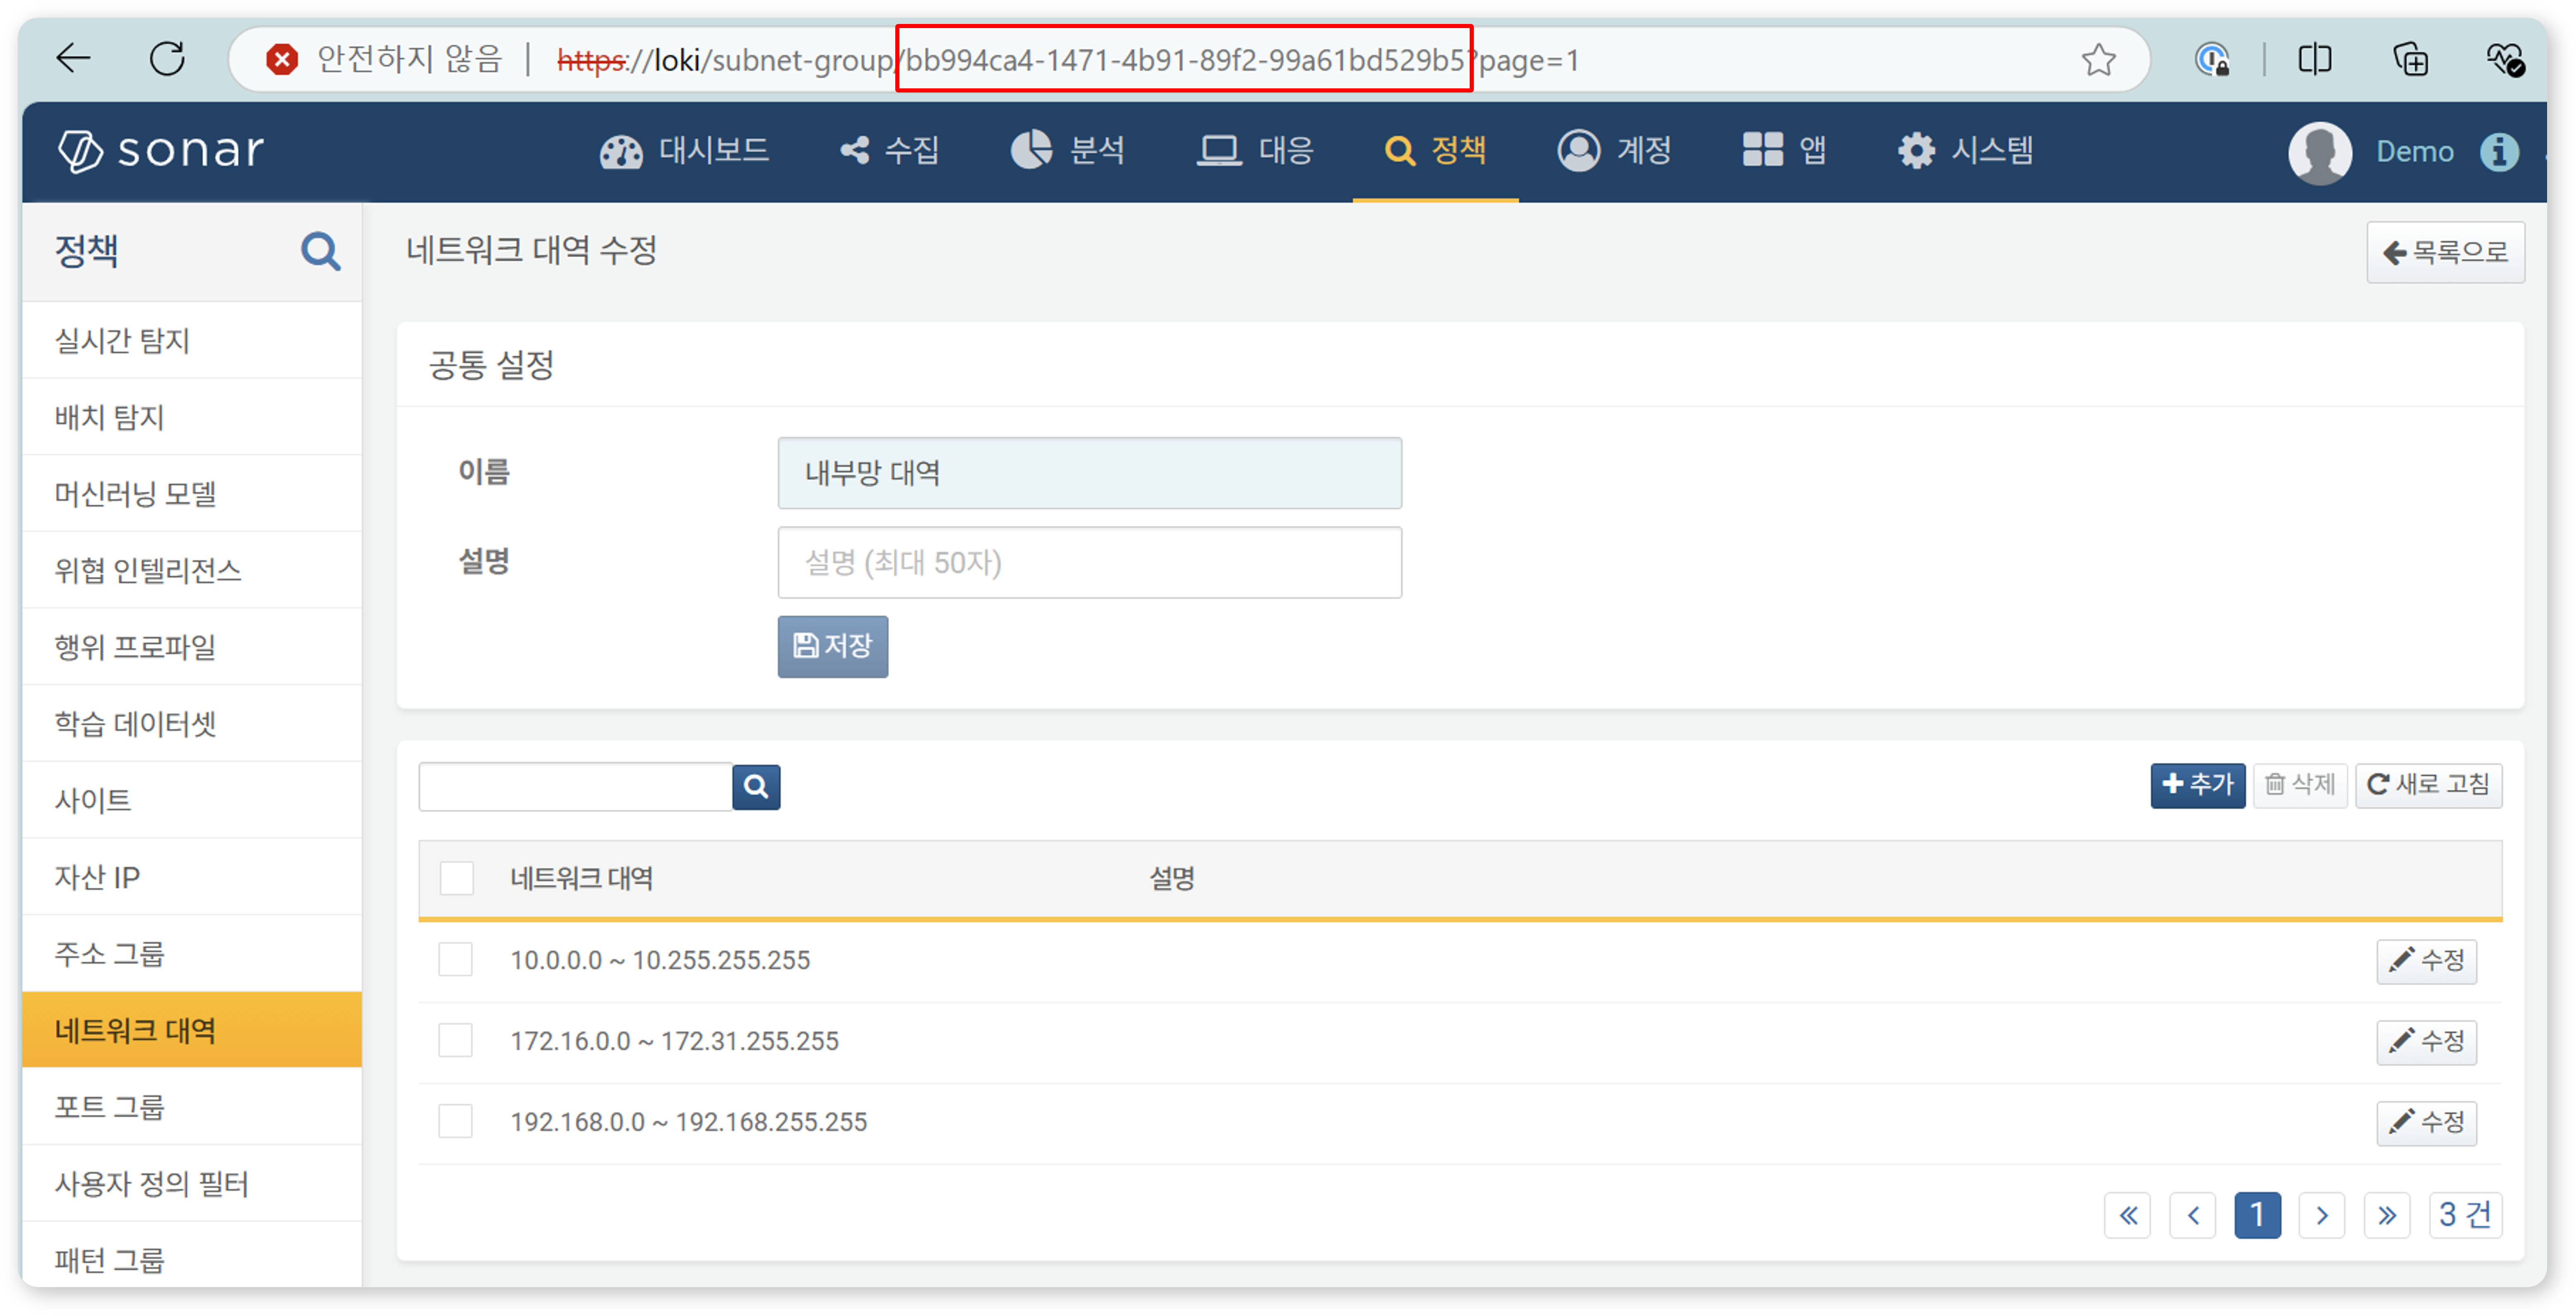Open the 수집 collection menu
Viewport: 2576px width, 1316px height.
tap(890, 151)
